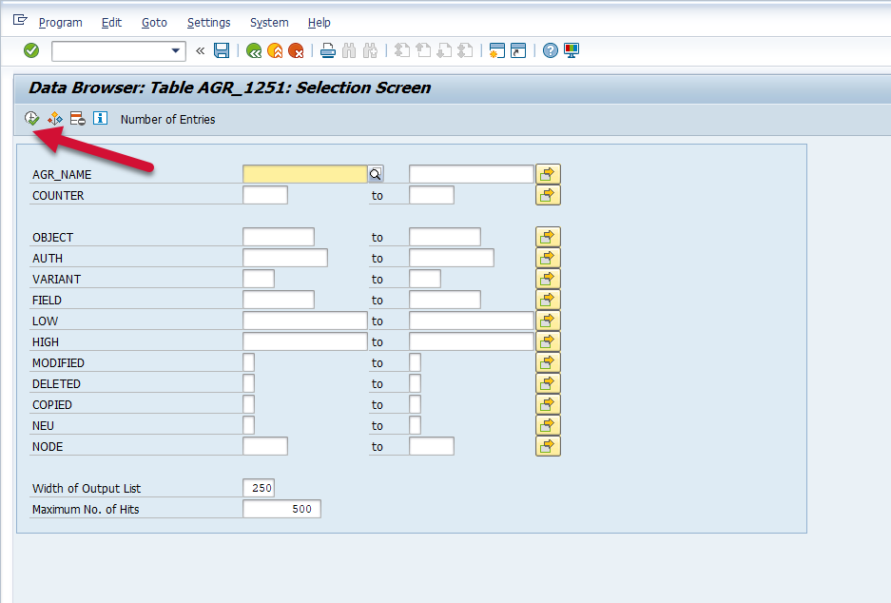Click the green Enter checkmark icon
This screenshot has height=603, width=891.
[x=31, y=50]
